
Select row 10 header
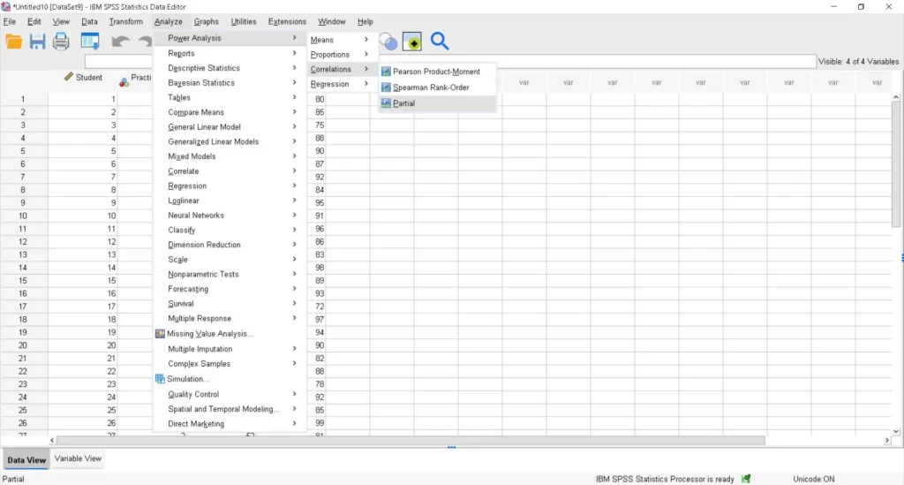point(23,216)
